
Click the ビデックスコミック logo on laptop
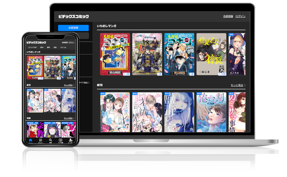(74, 17)
